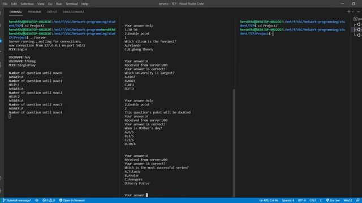Open the File menu
This screenshot has width=362, height=203.
[x=5, y=4]
